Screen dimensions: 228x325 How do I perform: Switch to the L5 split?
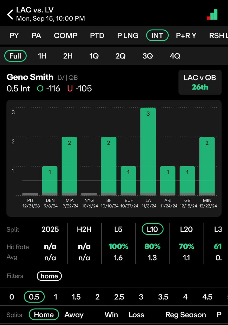coord(118,229)
